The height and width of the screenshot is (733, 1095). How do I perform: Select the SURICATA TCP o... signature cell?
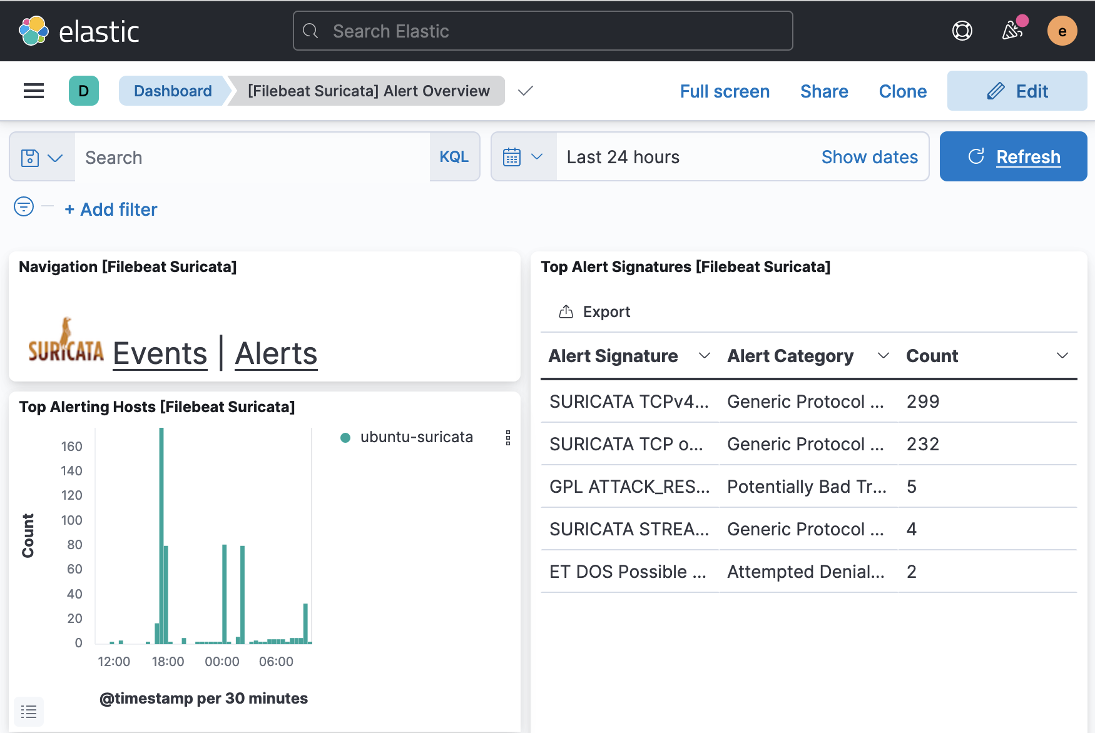[x=629, y=444]
